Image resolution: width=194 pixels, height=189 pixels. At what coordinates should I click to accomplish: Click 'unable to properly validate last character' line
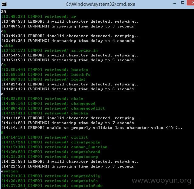click(x=92, y=128)
